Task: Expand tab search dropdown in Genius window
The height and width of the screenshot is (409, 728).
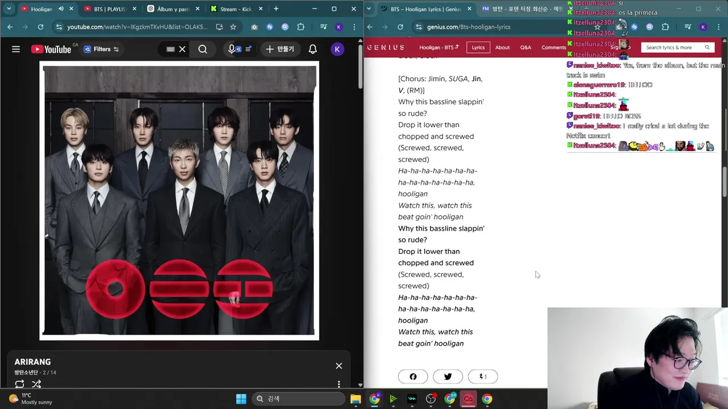Action: [x=369, y=9]
